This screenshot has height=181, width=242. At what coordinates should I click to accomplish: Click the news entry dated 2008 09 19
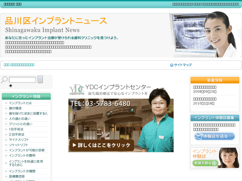pyautogui.click(x=205, y=89)
